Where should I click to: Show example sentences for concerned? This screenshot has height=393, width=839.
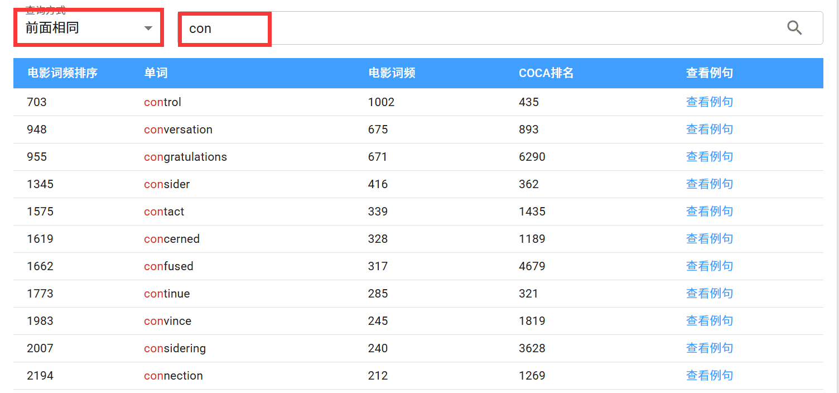click(709, 239)
